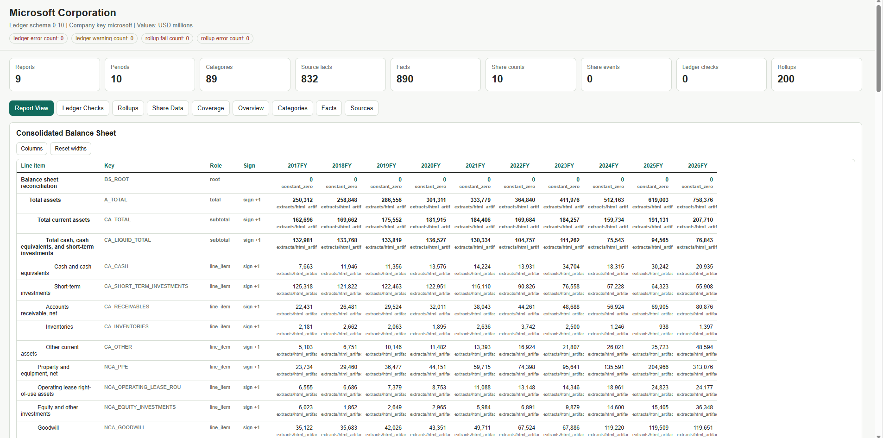
Task: Click the 119,220 goodwill value for 2024FY
Action: pos(614,428)
